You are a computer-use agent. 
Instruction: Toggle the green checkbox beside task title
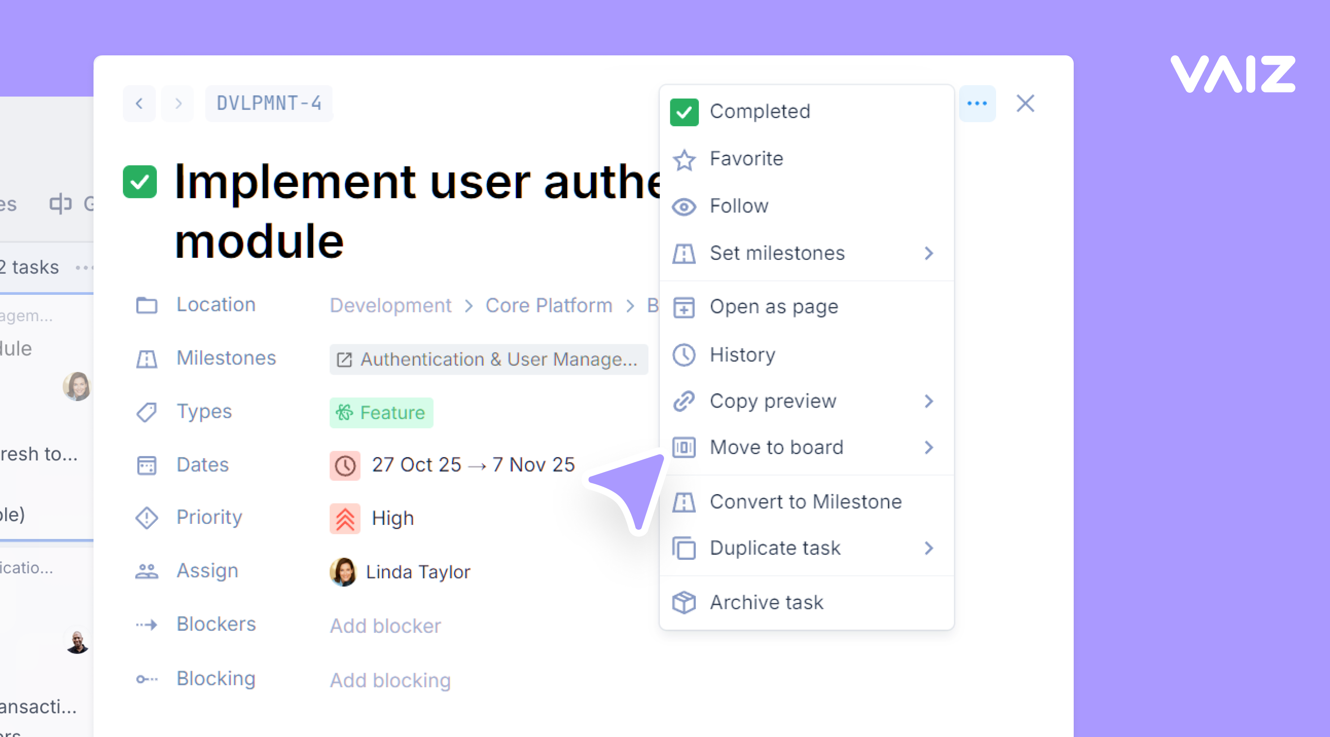coord(140,182)
